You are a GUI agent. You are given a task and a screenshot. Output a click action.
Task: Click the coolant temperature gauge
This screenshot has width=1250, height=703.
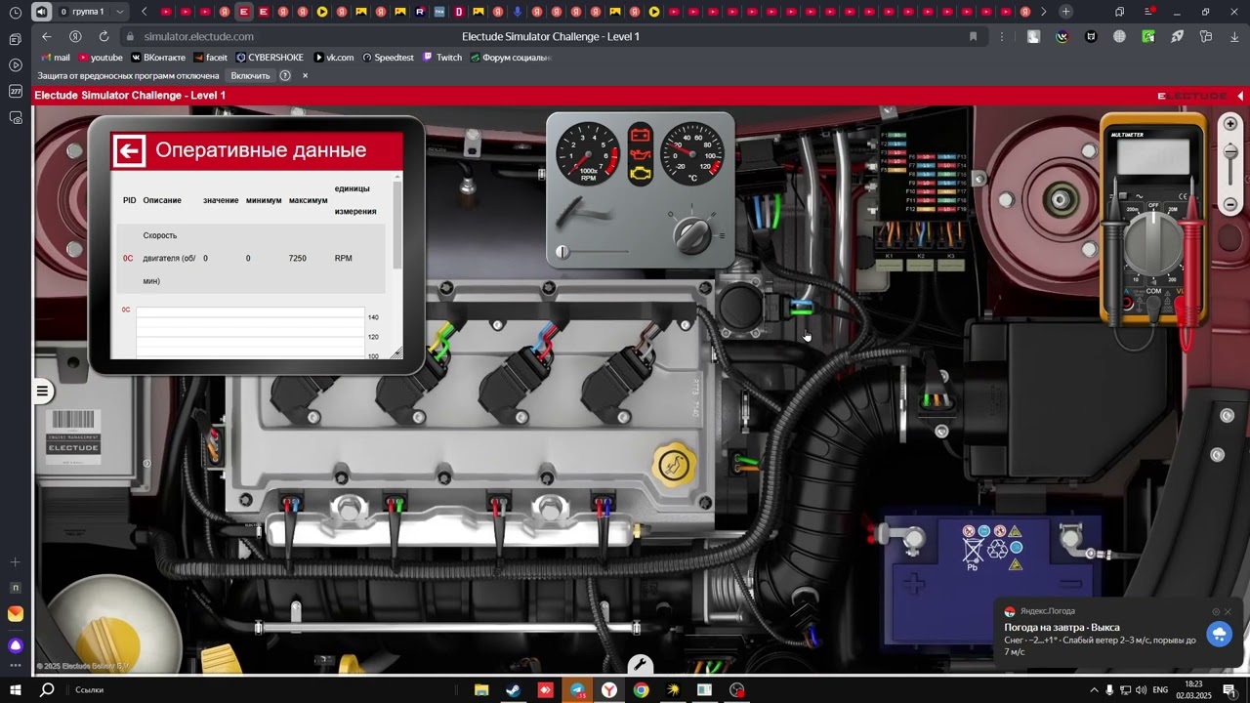692,153
